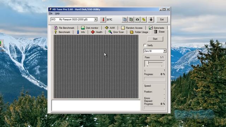Select the Erase tab

159,32
